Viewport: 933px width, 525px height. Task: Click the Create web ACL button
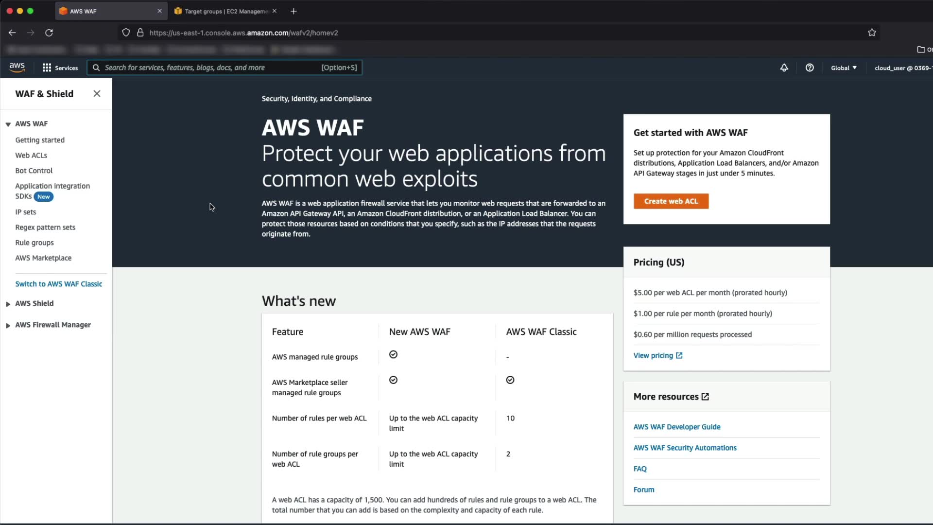point(671,201)
